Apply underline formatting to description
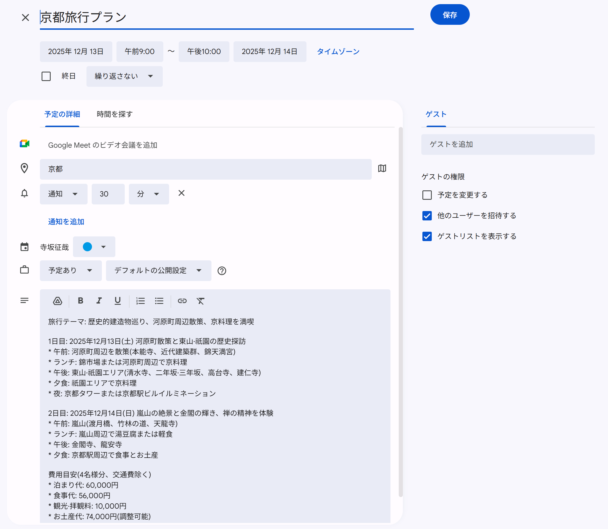The width and height of the screenshot is (608, 529). (117, 301)
